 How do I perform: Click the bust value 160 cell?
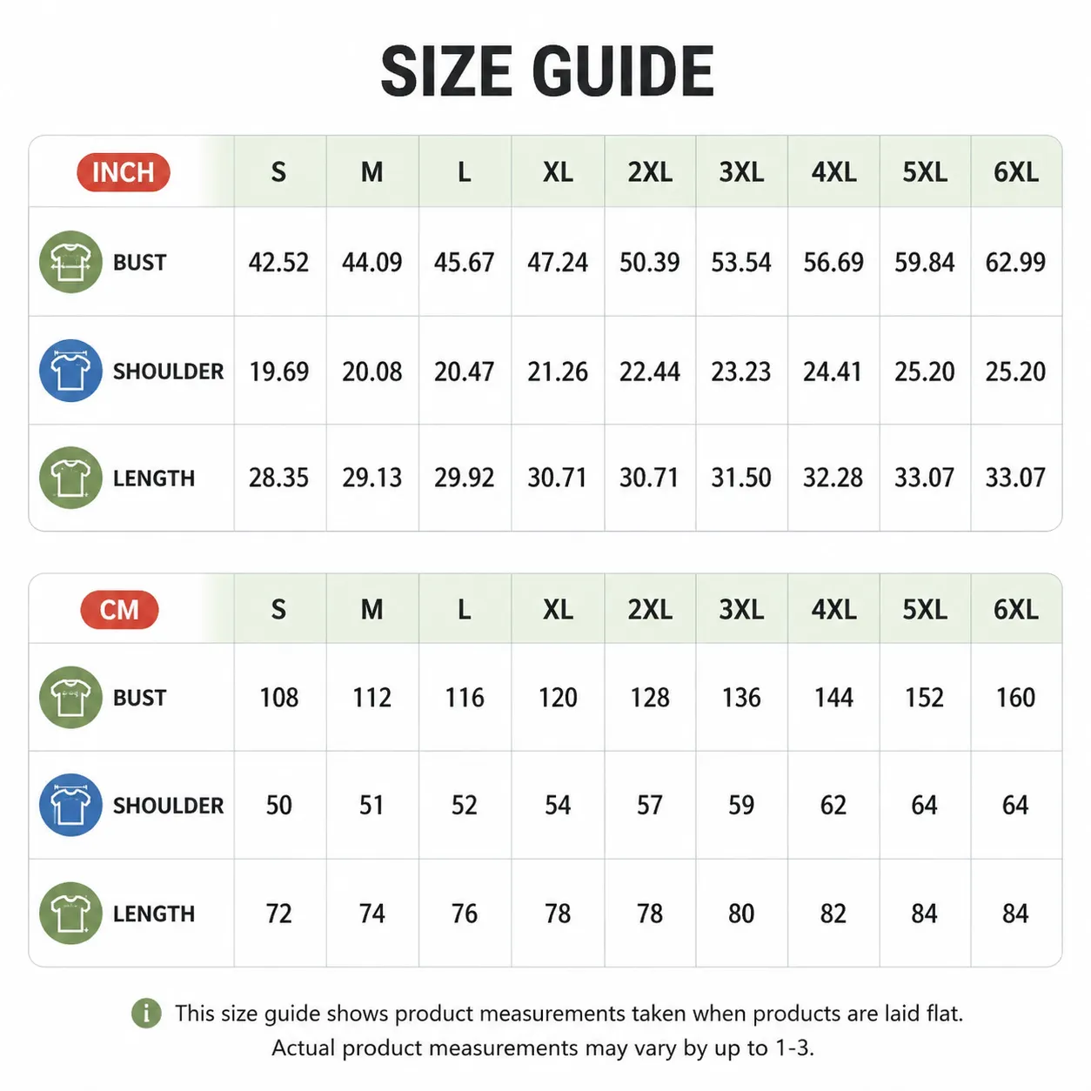coord(1016,698)
